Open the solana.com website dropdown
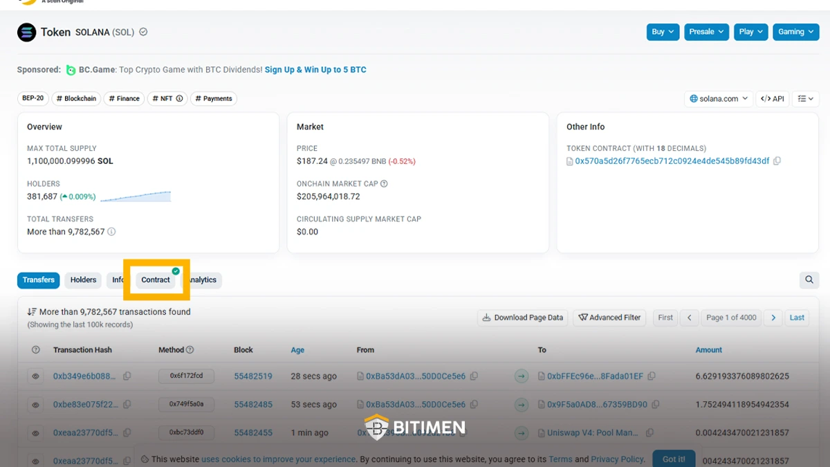Screen dimensions: 830x467 [718, 99]
